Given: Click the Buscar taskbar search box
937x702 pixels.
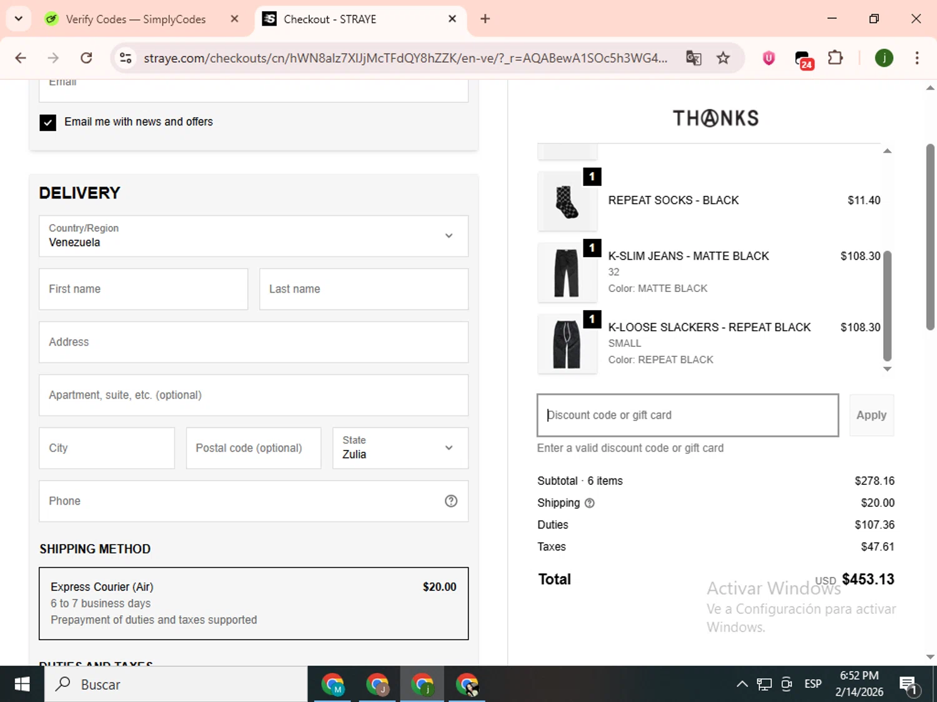Looking at the screenshot, I should 176,685.
